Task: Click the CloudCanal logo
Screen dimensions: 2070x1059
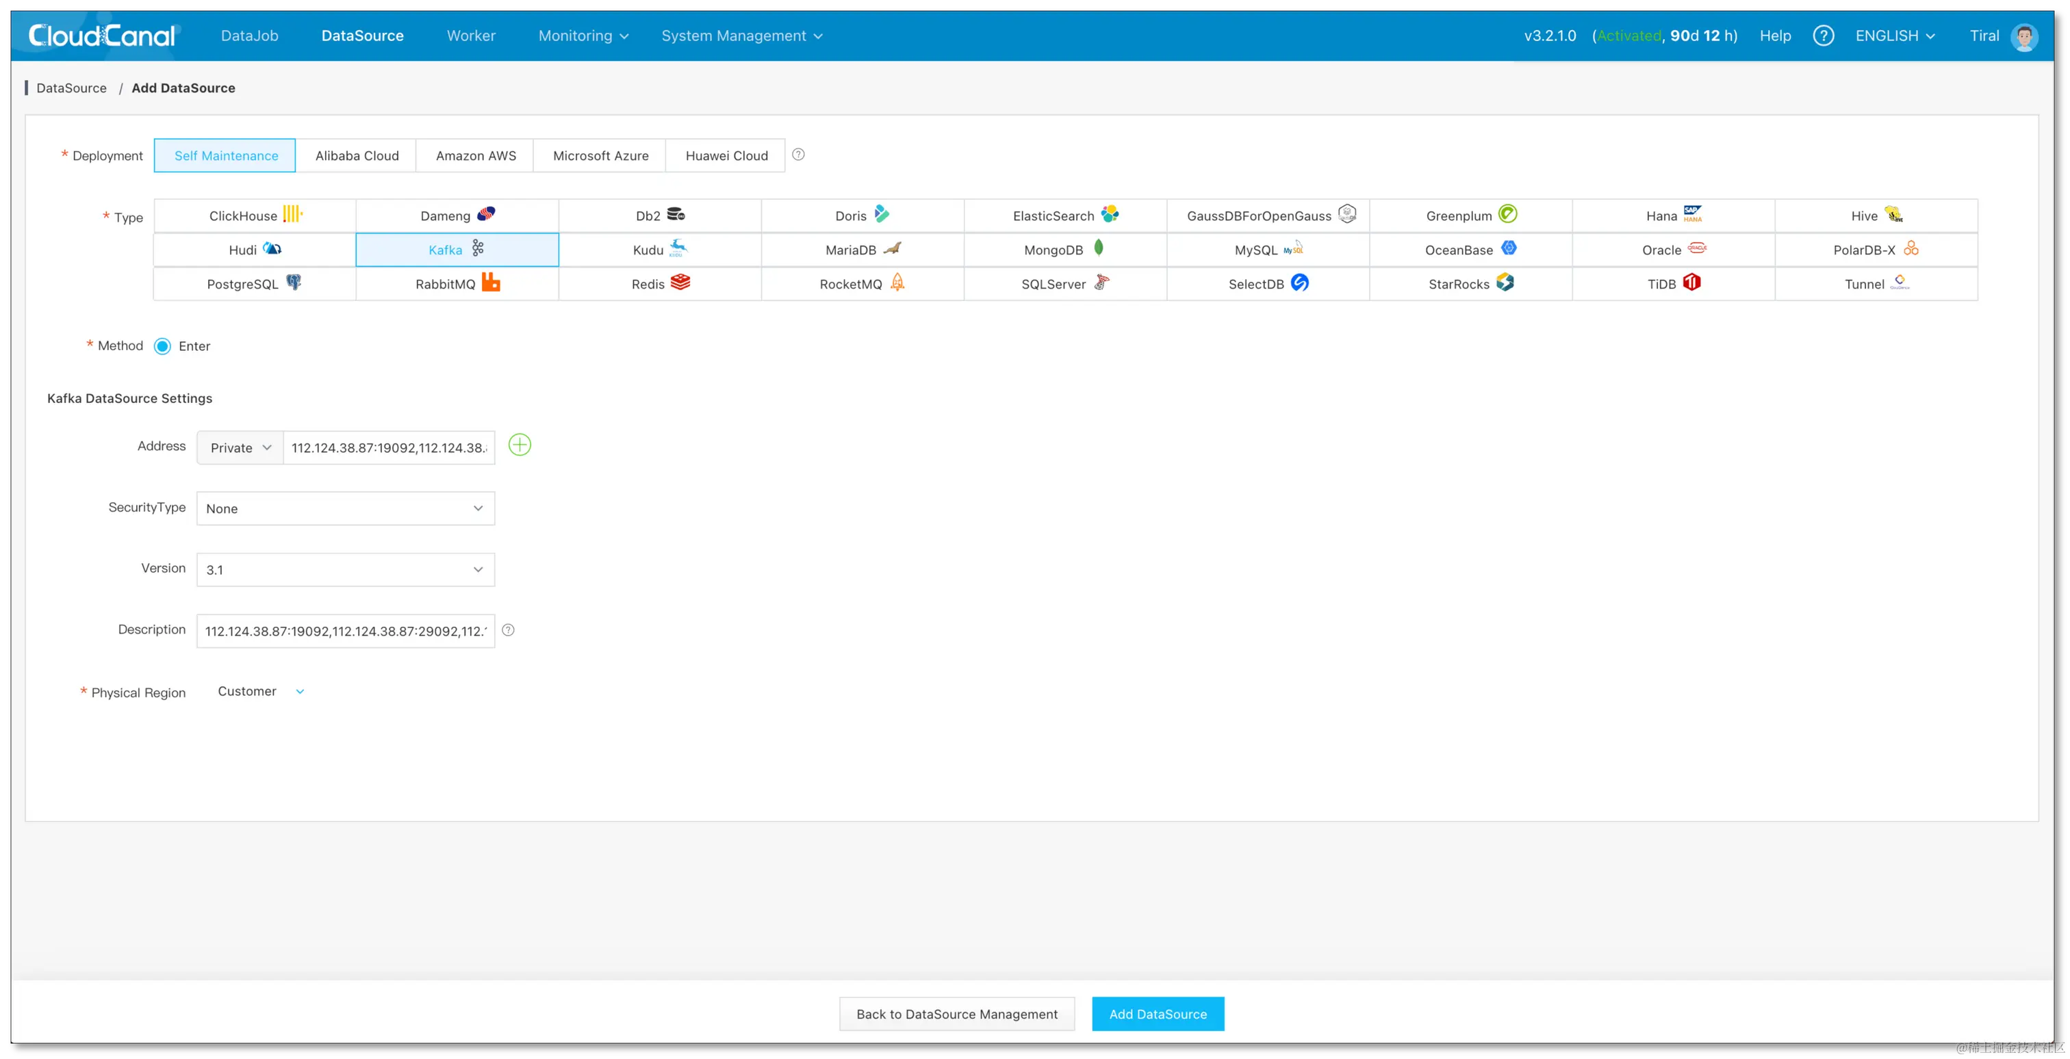Action: (102, 36)
